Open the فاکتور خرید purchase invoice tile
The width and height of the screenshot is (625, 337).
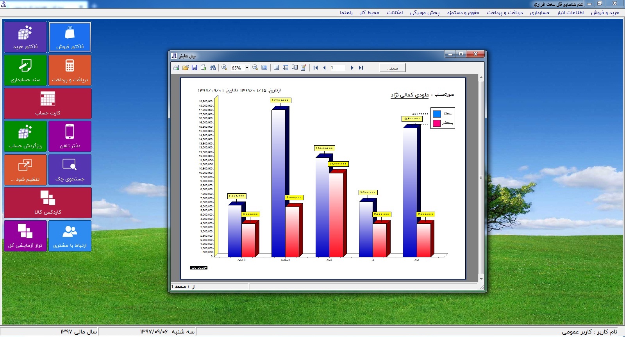click(x=25, y=37)
